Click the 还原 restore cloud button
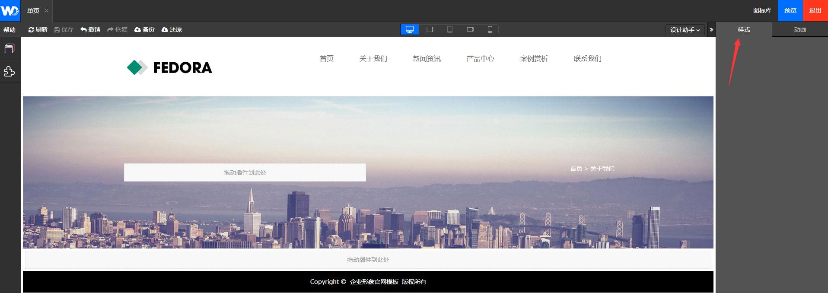The height and width of the screenshot is (293, 828). (172, 29)
